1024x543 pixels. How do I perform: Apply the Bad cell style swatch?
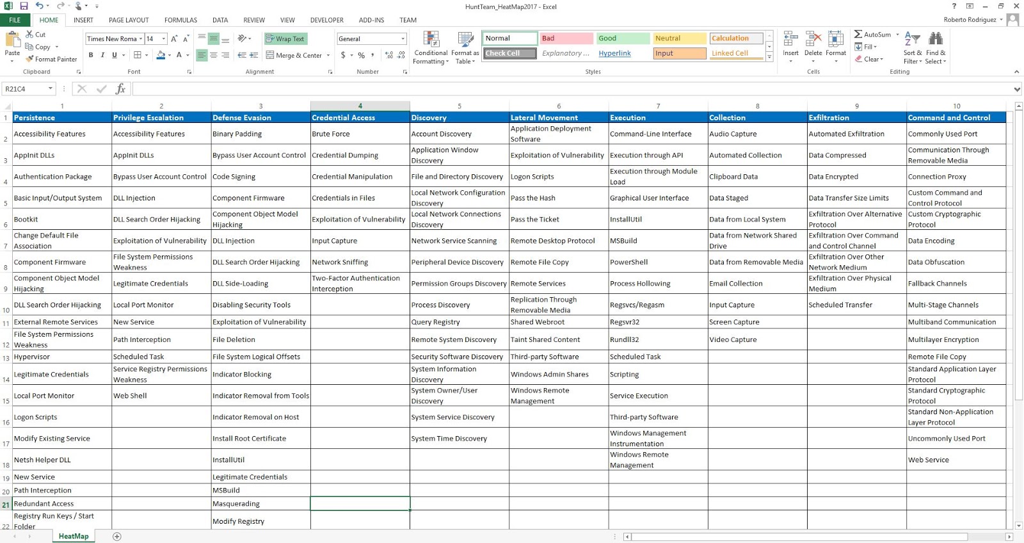566,38
